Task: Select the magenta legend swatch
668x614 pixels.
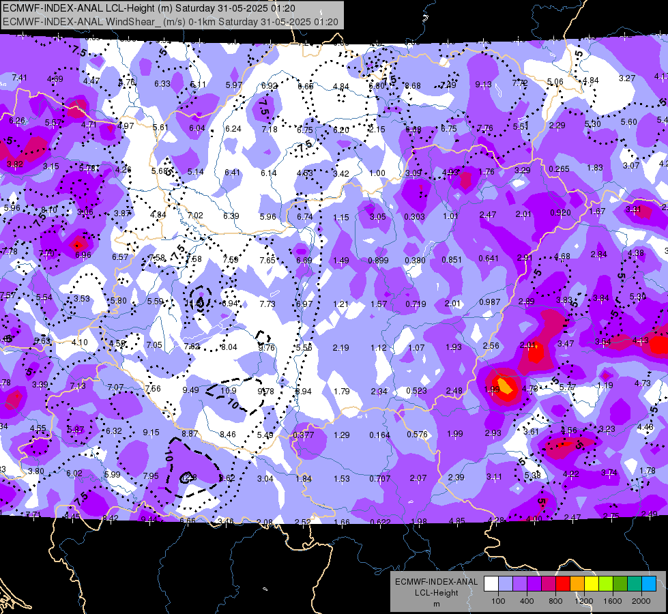Action: pos(549,584)
